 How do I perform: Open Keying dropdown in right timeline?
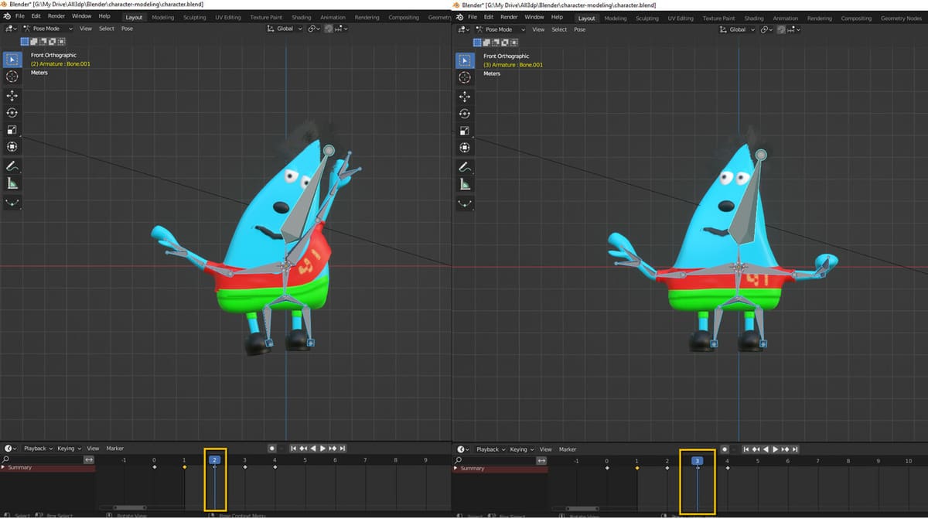coord(520,449)
